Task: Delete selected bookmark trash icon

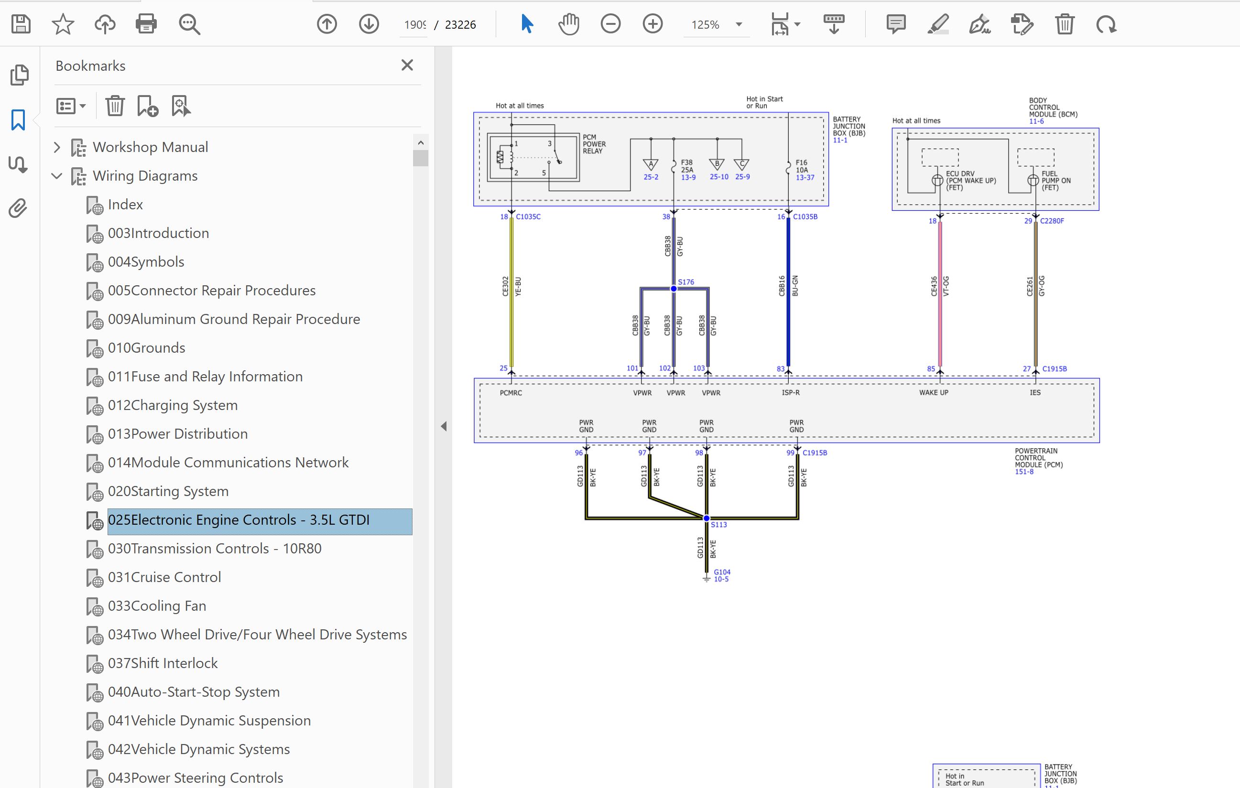Action: tap(115, 107)
